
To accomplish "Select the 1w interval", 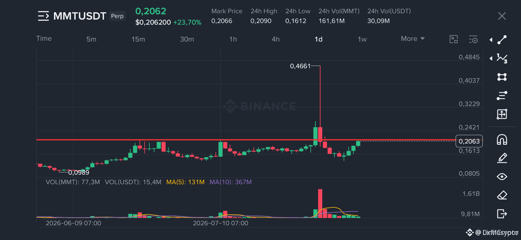I will (x=362, y=39).
